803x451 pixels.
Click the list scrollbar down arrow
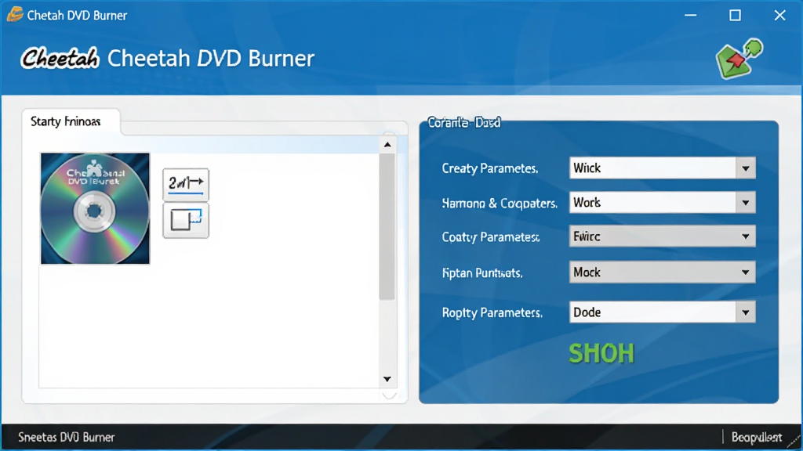pyautogui.click(x=387, y=379)
